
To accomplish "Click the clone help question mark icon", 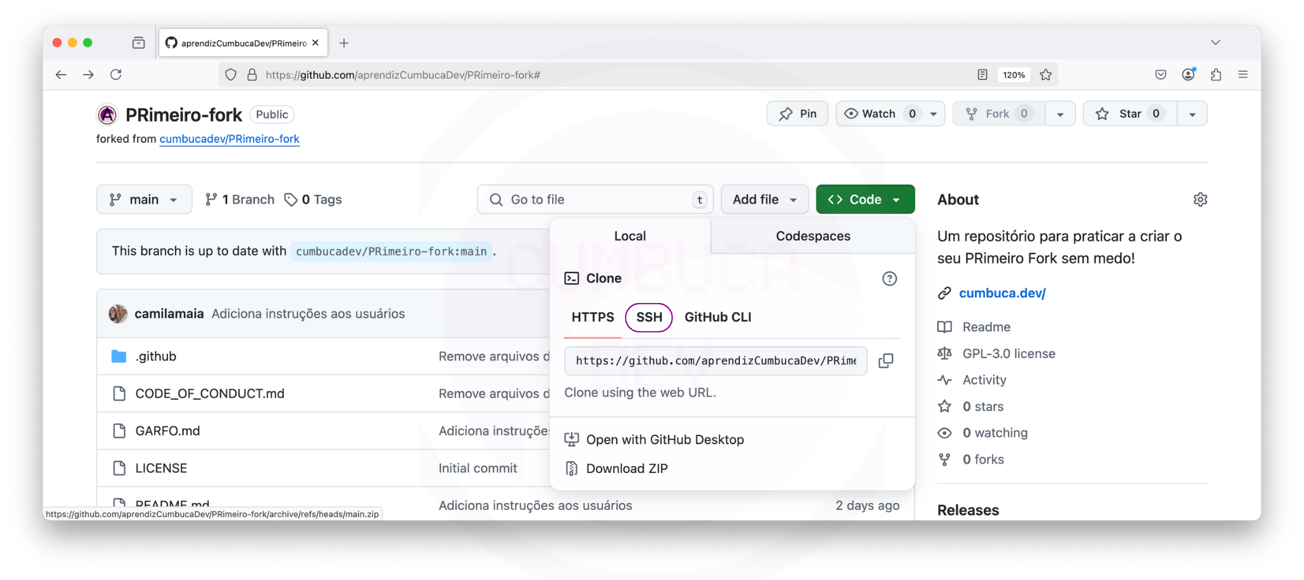I will [x=889, y=279].
